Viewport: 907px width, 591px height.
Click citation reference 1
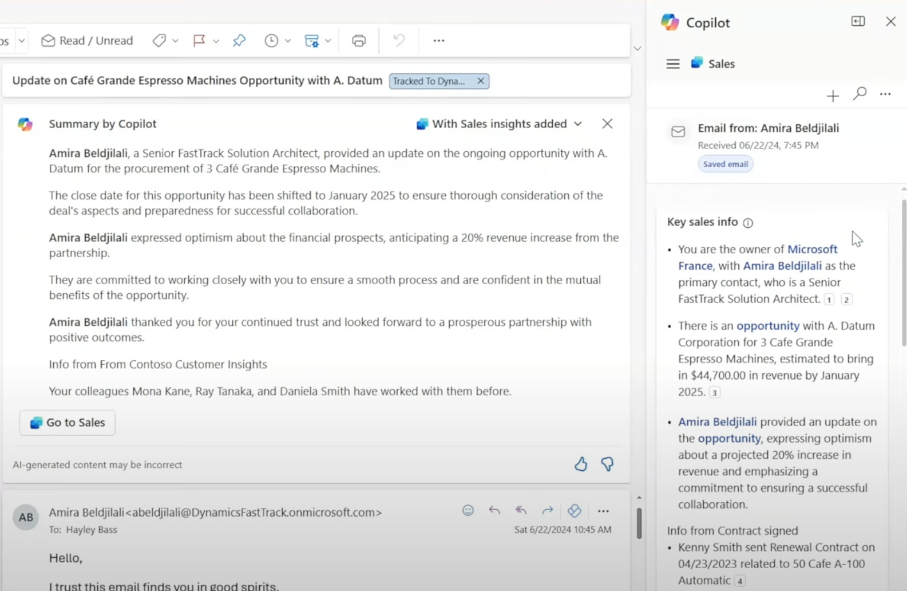[829, 300]
